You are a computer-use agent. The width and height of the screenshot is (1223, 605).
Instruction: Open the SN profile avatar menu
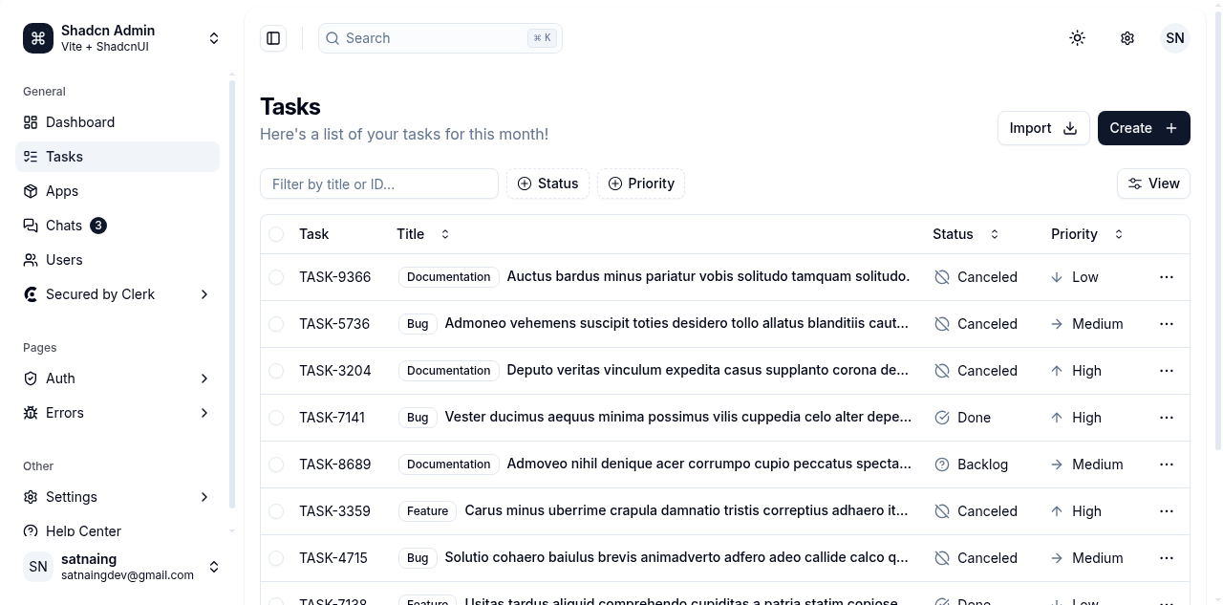[1175, 38]
